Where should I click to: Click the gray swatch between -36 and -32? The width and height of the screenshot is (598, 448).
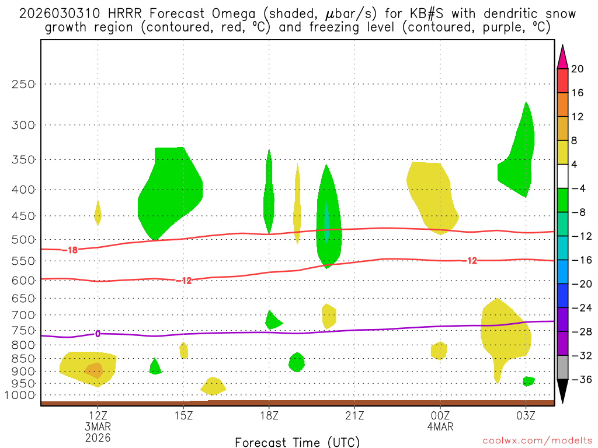562,367
